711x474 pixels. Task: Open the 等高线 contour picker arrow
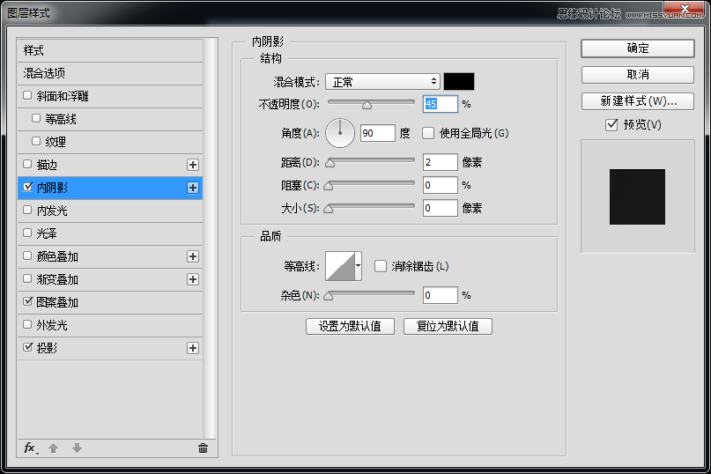click(x=359, y=266)
